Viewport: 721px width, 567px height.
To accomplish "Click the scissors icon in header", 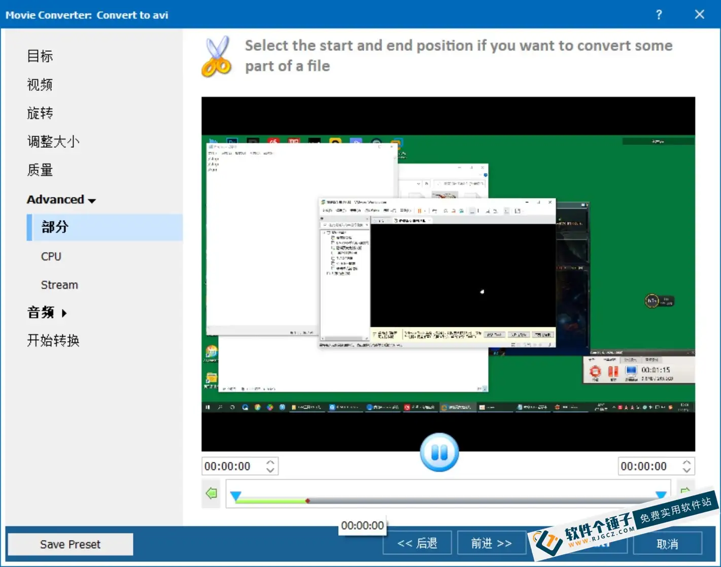I will [x=217, y=56].
